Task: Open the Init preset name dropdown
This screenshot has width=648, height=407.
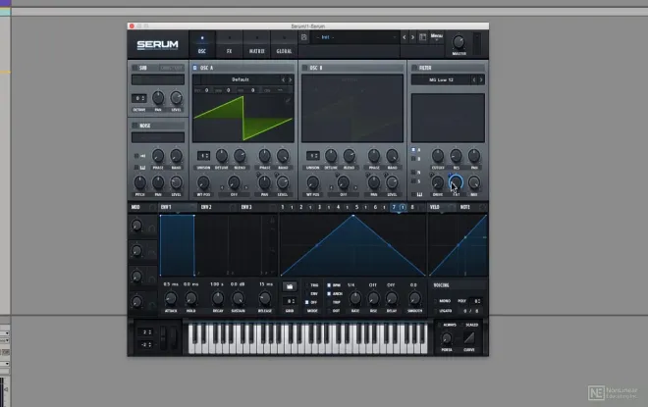Action: point(355,37)
